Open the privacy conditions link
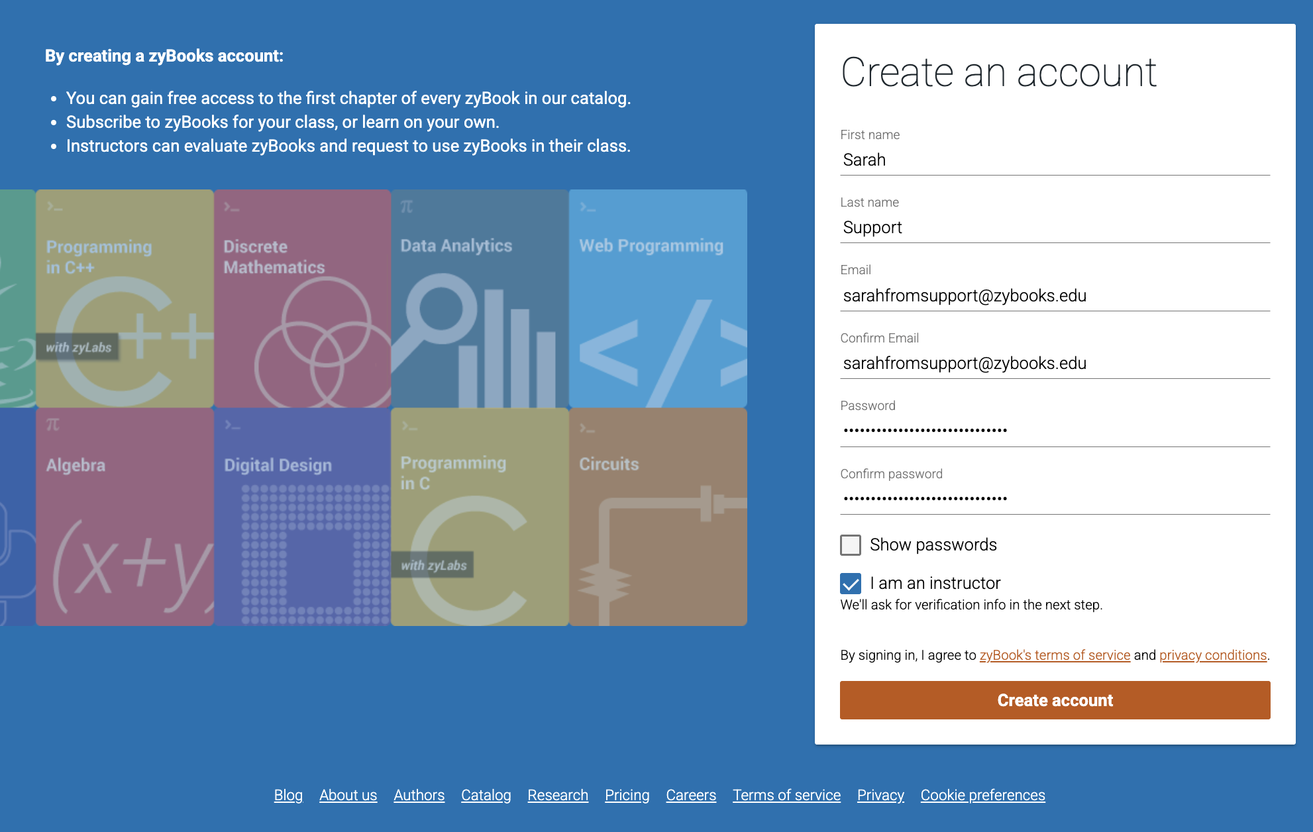This screenshot has width=1313, height=832. coord(1212,655)
